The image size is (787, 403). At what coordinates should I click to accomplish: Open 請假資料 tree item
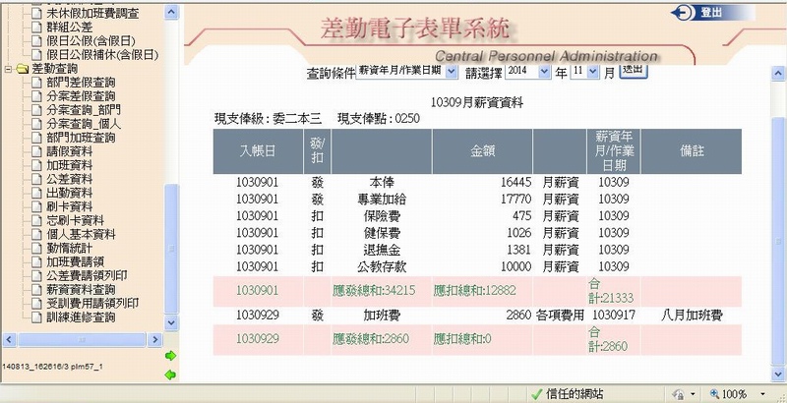[x=69, y=151]
